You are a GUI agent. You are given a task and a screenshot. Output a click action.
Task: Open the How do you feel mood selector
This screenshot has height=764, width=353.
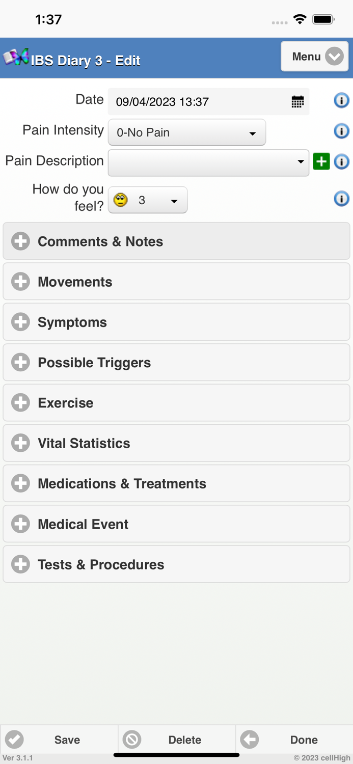pos(147,200)
